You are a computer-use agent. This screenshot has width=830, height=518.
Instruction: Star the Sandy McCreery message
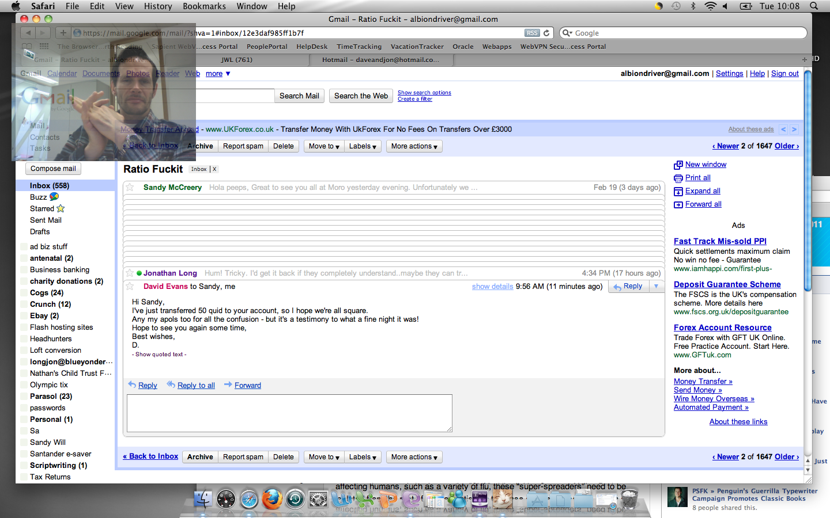[x=130, y=187]
